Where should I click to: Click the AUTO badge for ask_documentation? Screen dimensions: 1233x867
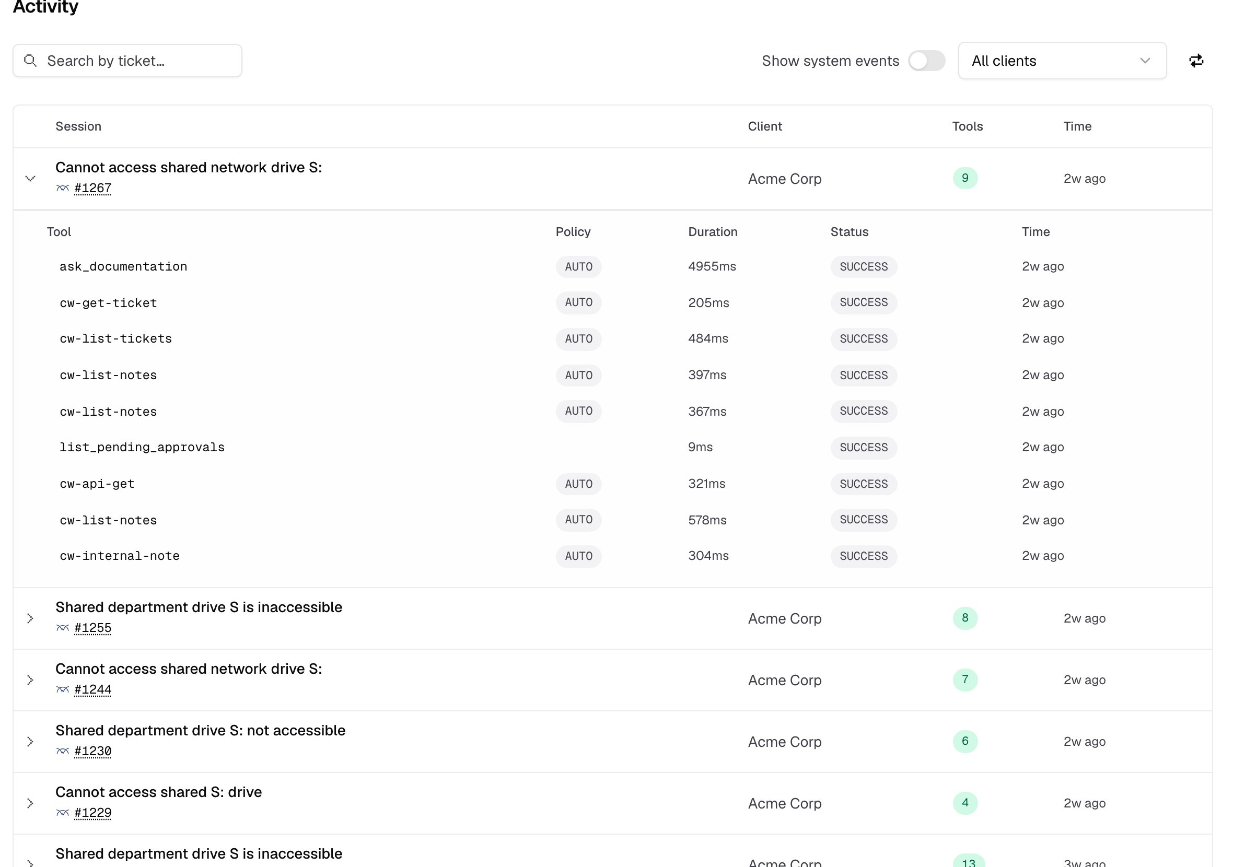click(578, 267)
